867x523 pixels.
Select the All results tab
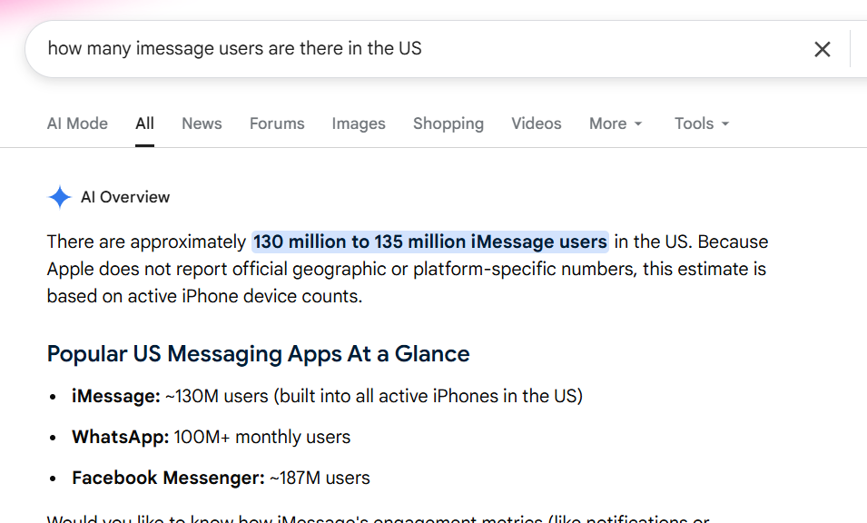(x=145, y=123)
